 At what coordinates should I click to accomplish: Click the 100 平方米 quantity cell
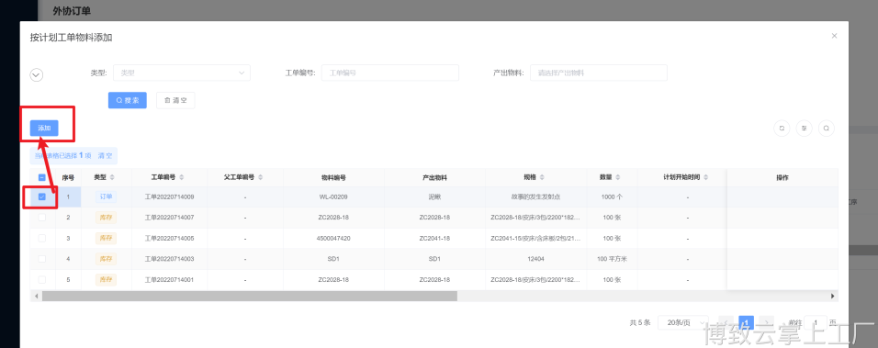click(x=612, y=259)
